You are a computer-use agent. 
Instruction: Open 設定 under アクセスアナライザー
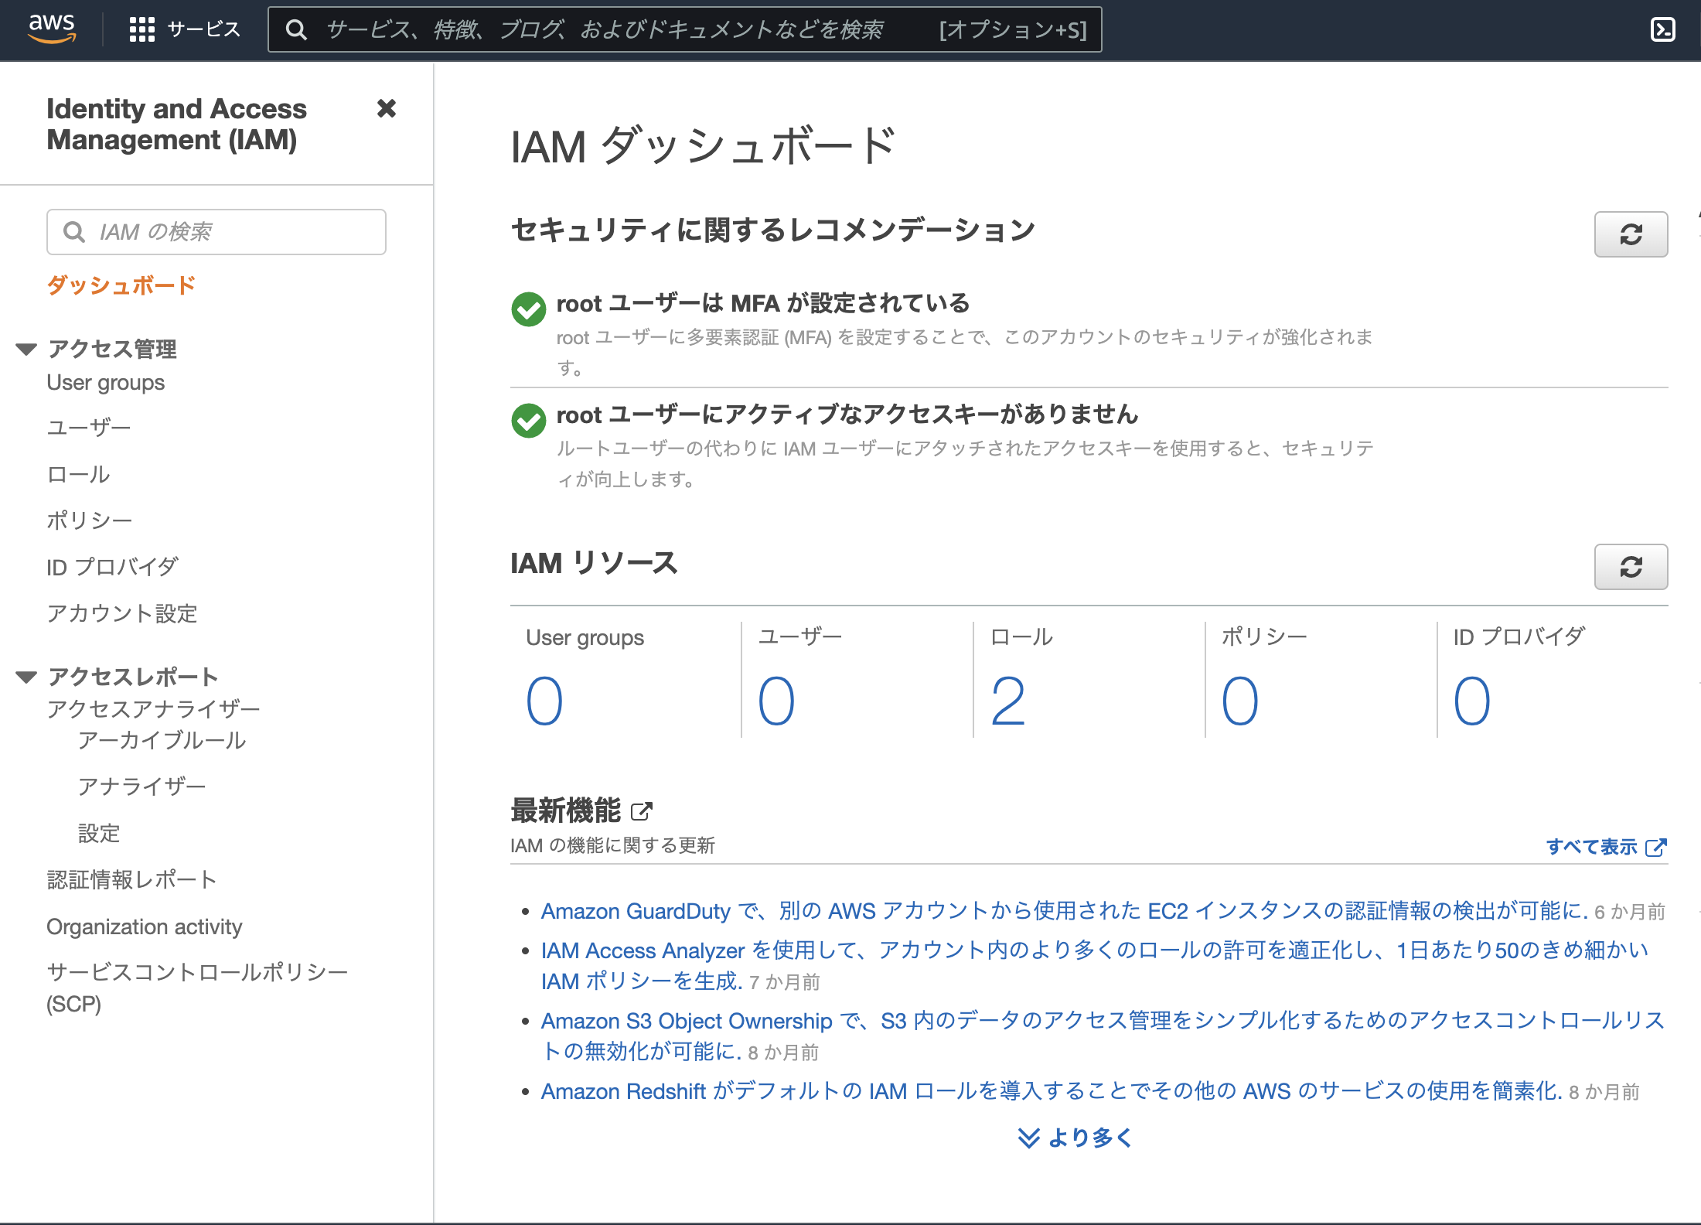coord(99,833)
